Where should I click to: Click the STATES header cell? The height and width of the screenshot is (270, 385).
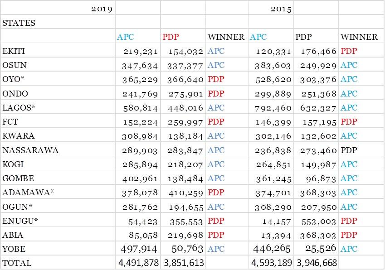tap(19, 23)
